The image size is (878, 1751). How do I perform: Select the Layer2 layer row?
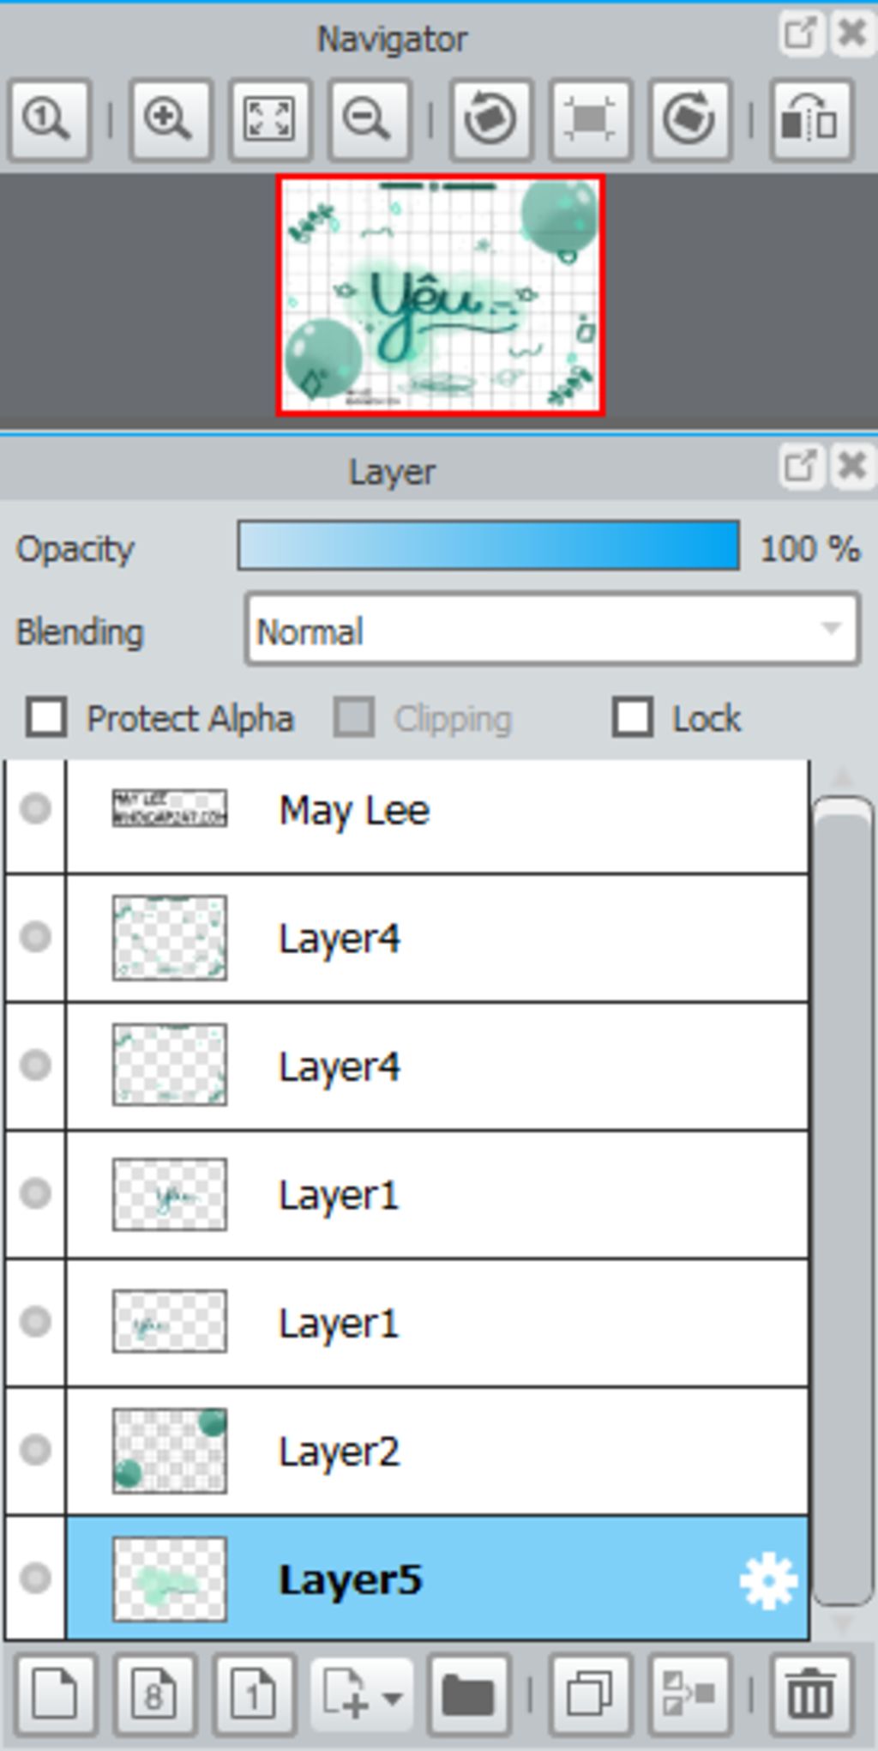[437, 1451]
